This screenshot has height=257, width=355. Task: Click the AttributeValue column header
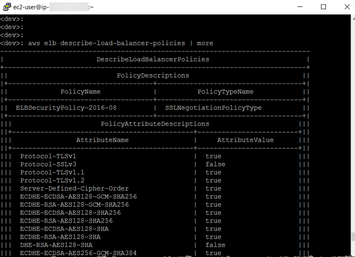click(x=245, y=140)
